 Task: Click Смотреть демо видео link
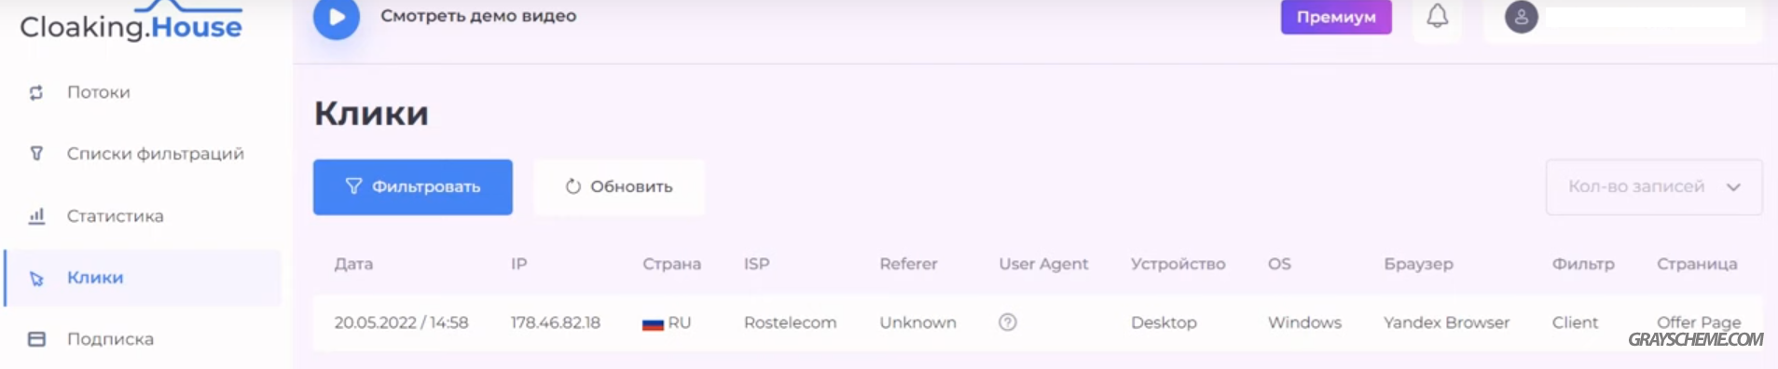[x=478, y=16]
